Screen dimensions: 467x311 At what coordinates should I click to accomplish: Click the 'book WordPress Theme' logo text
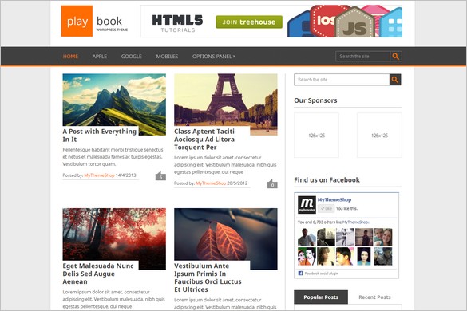click(112, 23)
